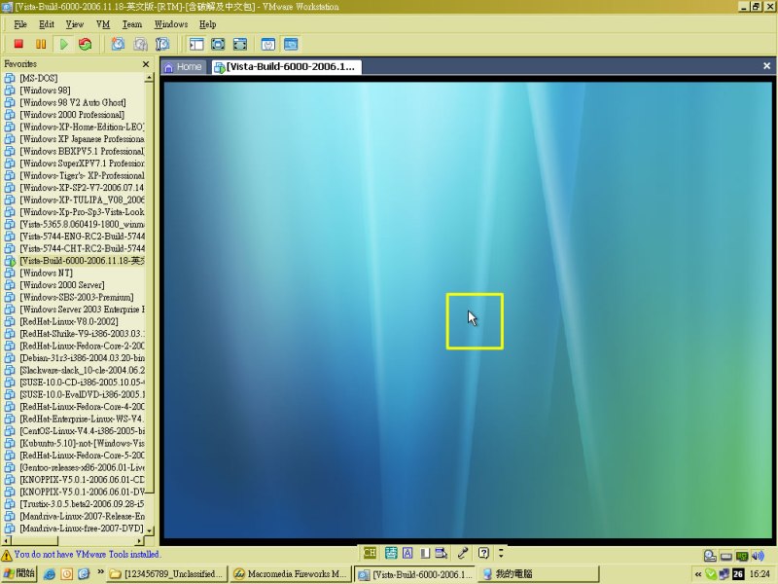The image size is (778, 584).
Task: Click the VMware Tools not installed warning
Action: coord(81,554)
